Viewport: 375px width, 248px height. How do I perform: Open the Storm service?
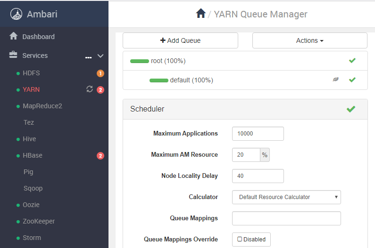click(x=32, y=238)
